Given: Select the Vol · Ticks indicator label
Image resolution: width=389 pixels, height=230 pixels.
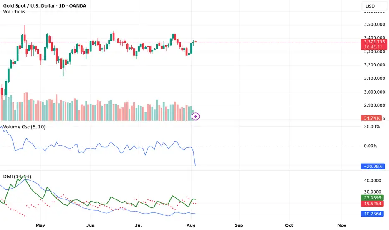Looking at the screenshot, I should coord(14,12).
